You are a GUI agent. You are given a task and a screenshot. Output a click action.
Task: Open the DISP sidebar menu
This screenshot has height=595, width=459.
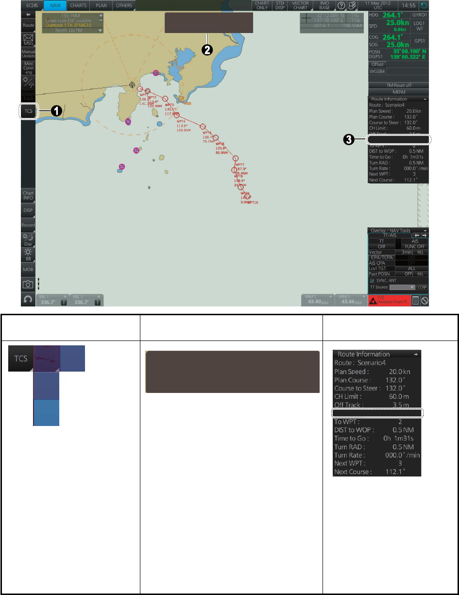pyautogui.click(x=28, y=210)
